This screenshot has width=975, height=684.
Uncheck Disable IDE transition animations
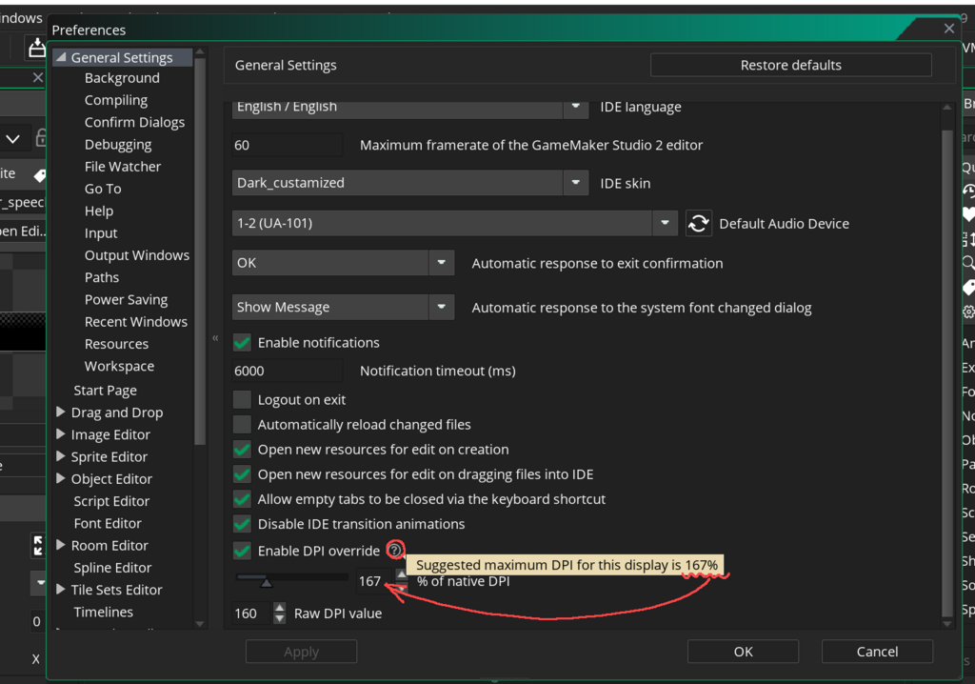pyautogui.click(x=242, y=524)
